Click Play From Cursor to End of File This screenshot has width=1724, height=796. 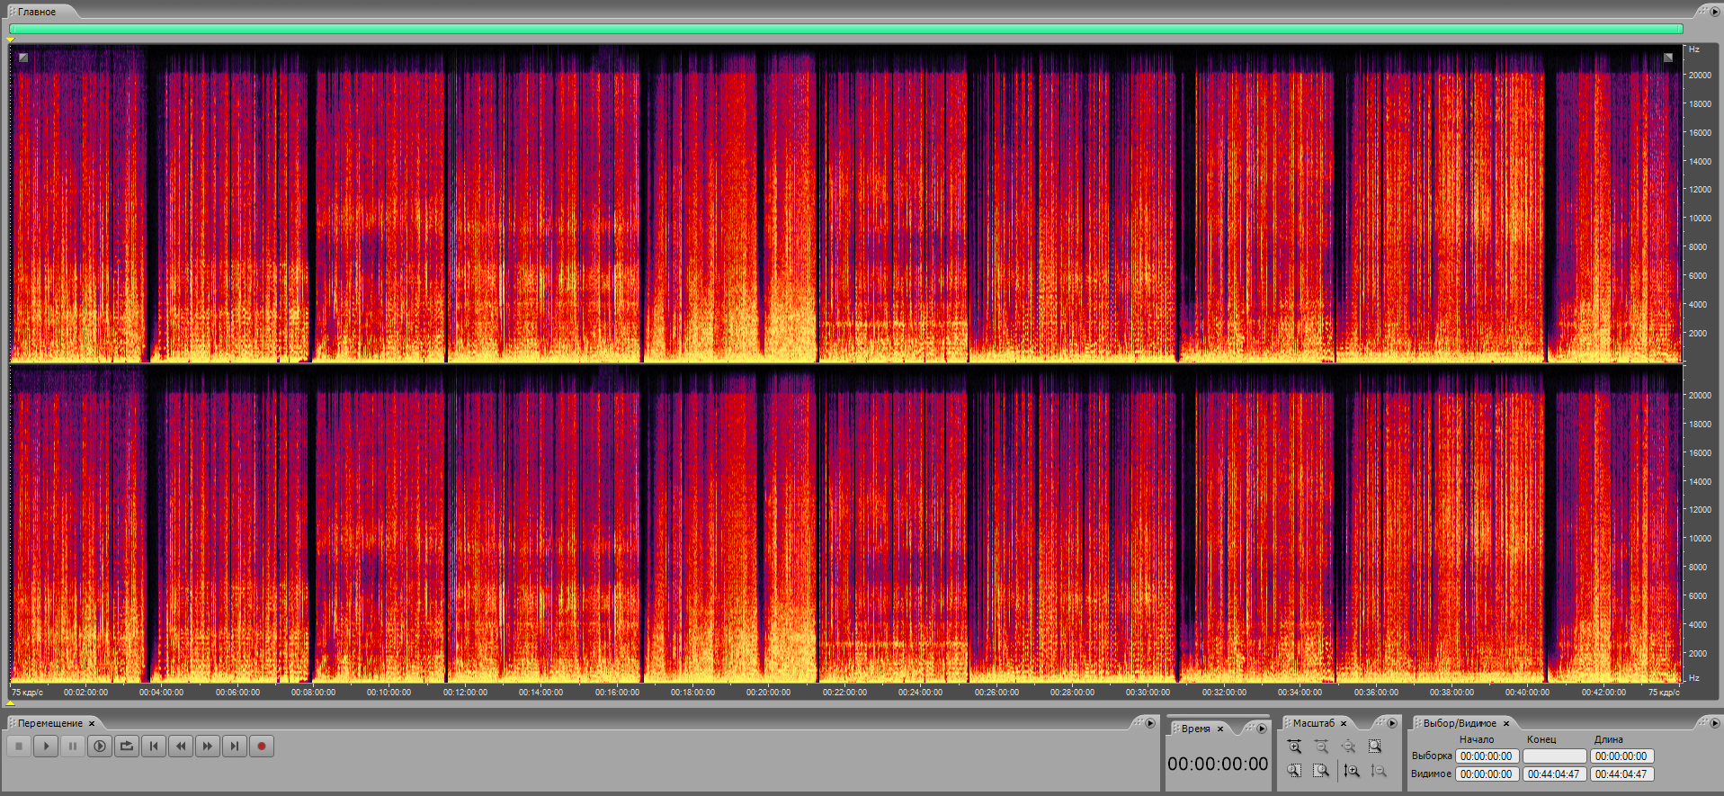(x=100, y=746)
